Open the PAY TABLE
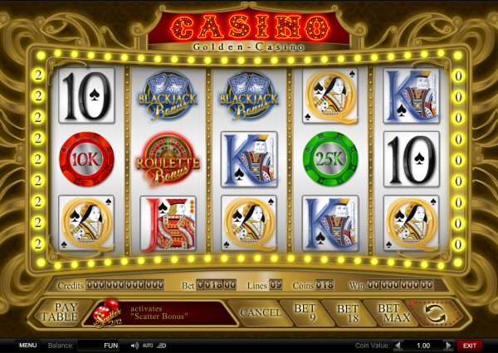The image size is (498, 353). point(59,312)
